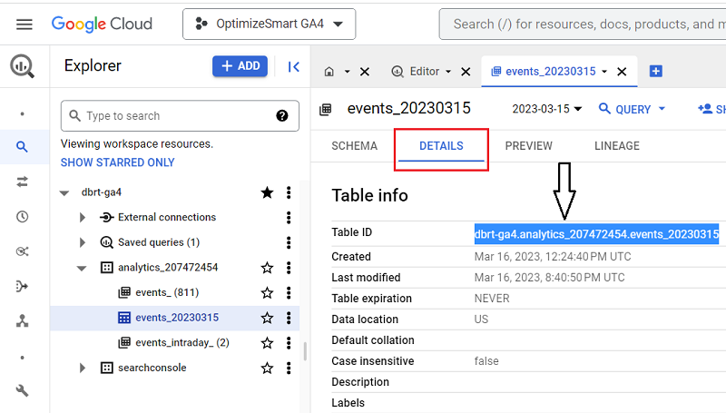Open actions menu for events_20230315

[x=289, y=318]
